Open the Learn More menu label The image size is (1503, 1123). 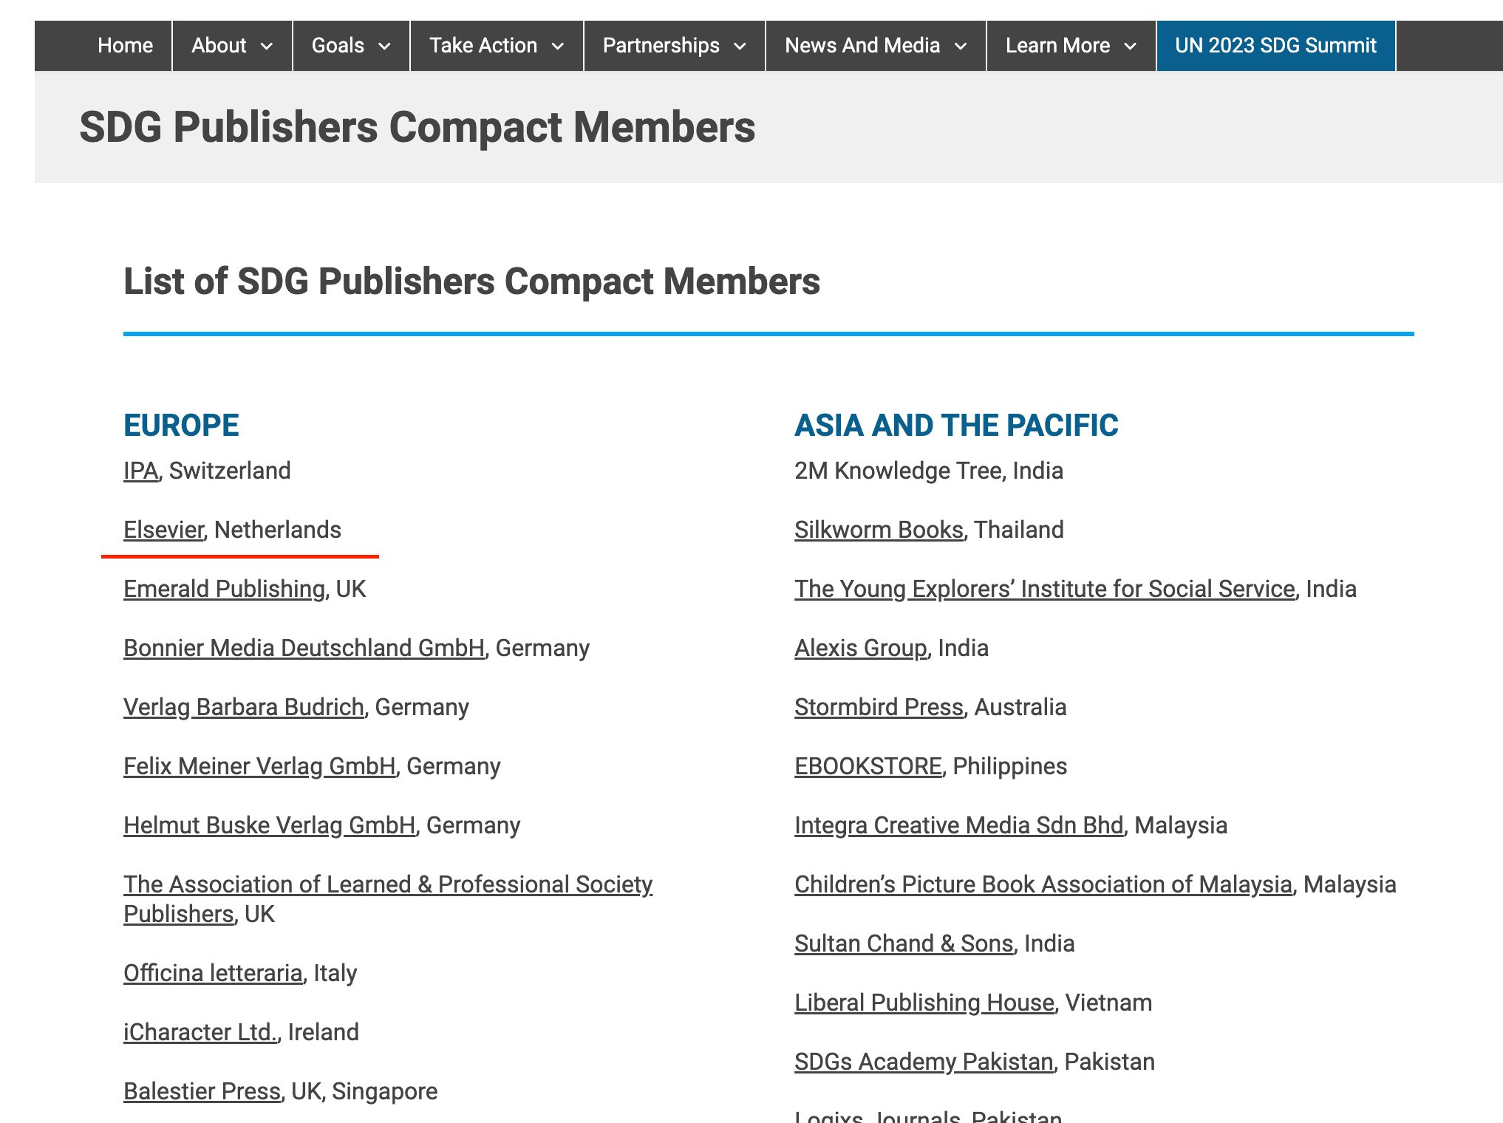[1057, 46]
